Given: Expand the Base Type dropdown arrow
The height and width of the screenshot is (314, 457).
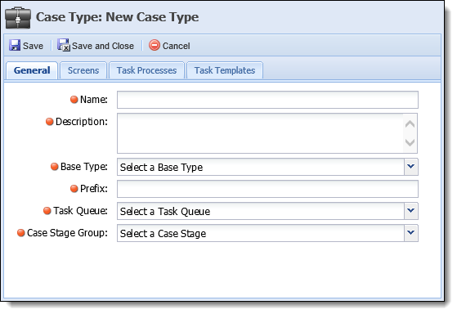Looking at the screenshot, I should [x=411, y=167].
